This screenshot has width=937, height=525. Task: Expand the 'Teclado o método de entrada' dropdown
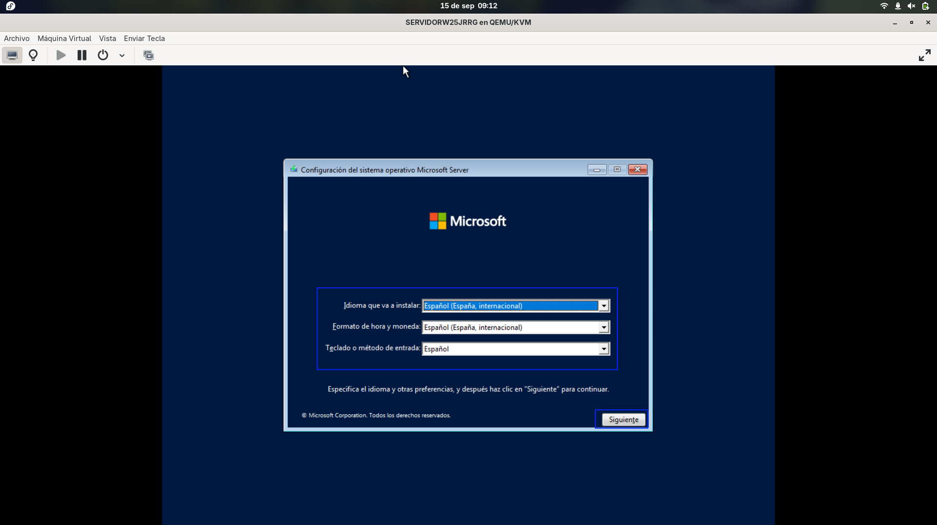(x=604, y=349)
